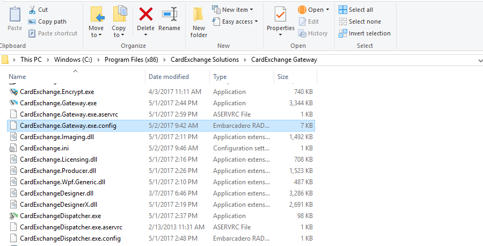
Task: Click the Paste shortcut icon
Action: click(x=32, y=33)
